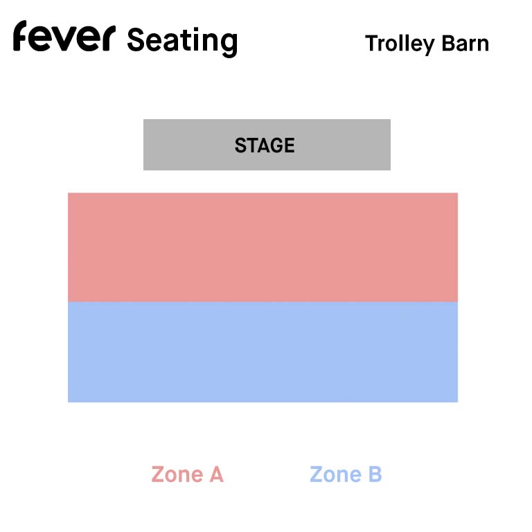Click the Zone A legend label
532x532 pixels.
187,474
